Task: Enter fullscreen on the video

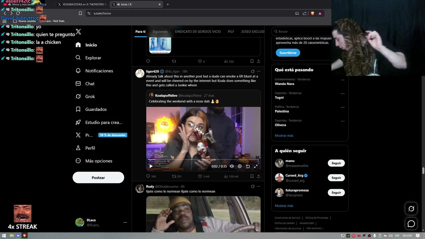Action: [256, 166]
